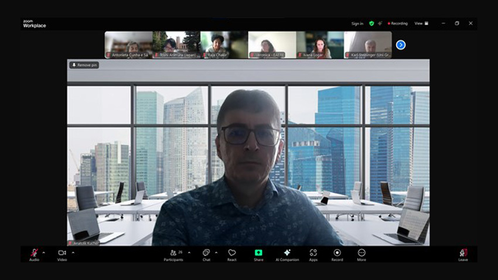Toggle the camera using Video button
The height and width of the screenshot is (280, 498).
[62, 253]
